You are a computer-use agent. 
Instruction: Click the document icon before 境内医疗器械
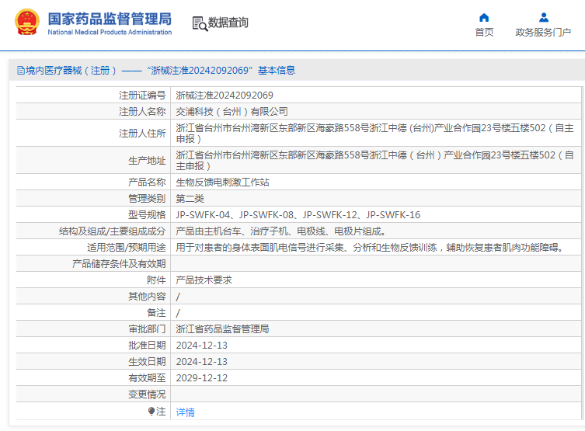(x=21, y=70)
